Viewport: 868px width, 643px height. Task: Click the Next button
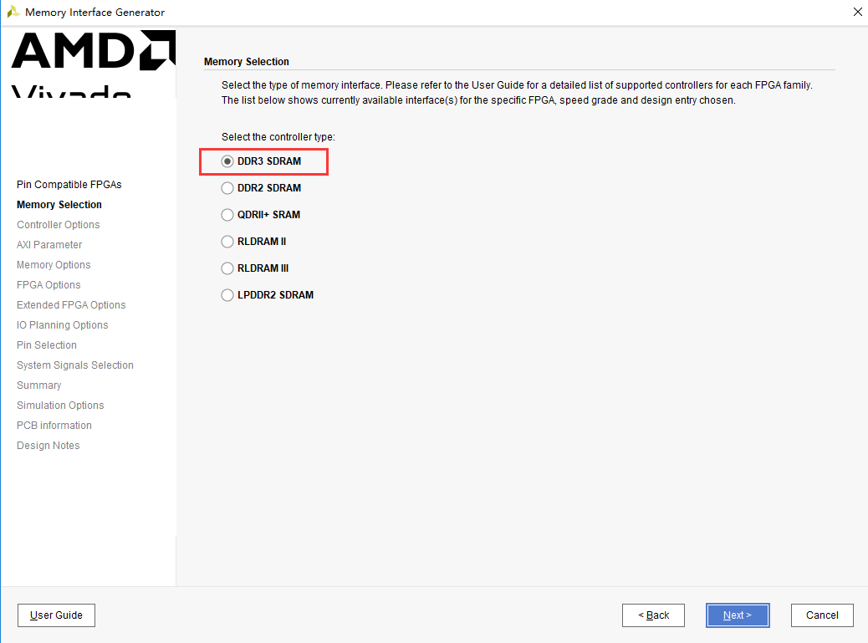[738, 615]
